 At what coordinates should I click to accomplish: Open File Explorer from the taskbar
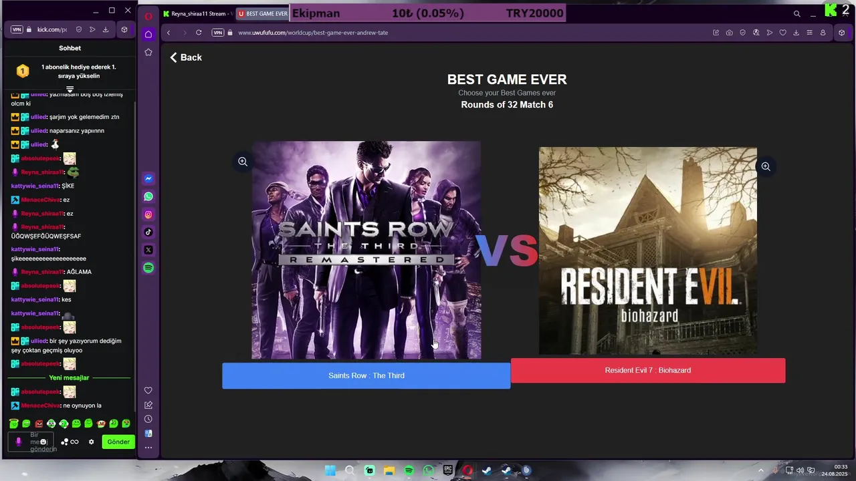click(x=389, y=470)
